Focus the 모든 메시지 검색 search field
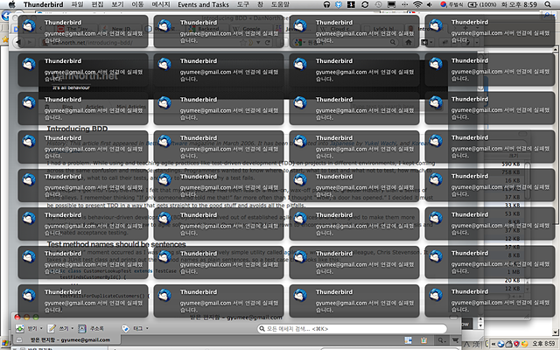This screenshot has height=350, width=560. click(352, 329)
